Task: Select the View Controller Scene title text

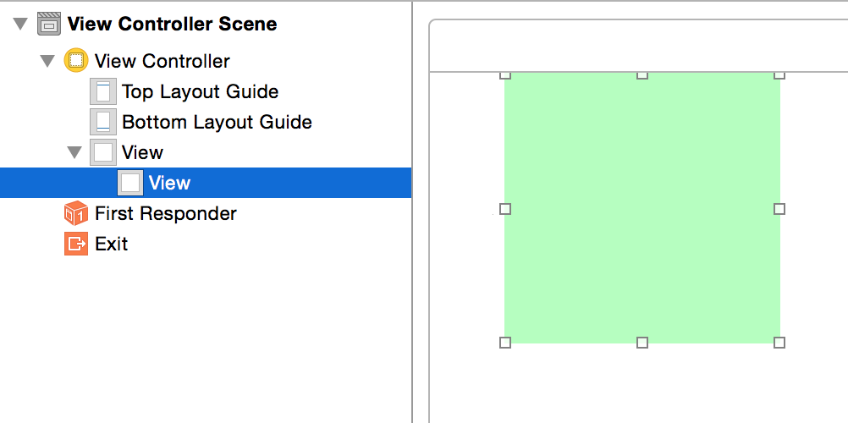Action: point(172,24)
